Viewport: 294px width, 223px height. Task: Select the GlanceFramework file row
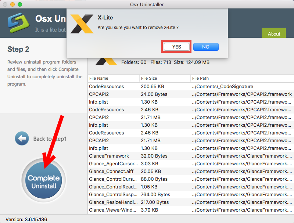[x=109, y=156]
